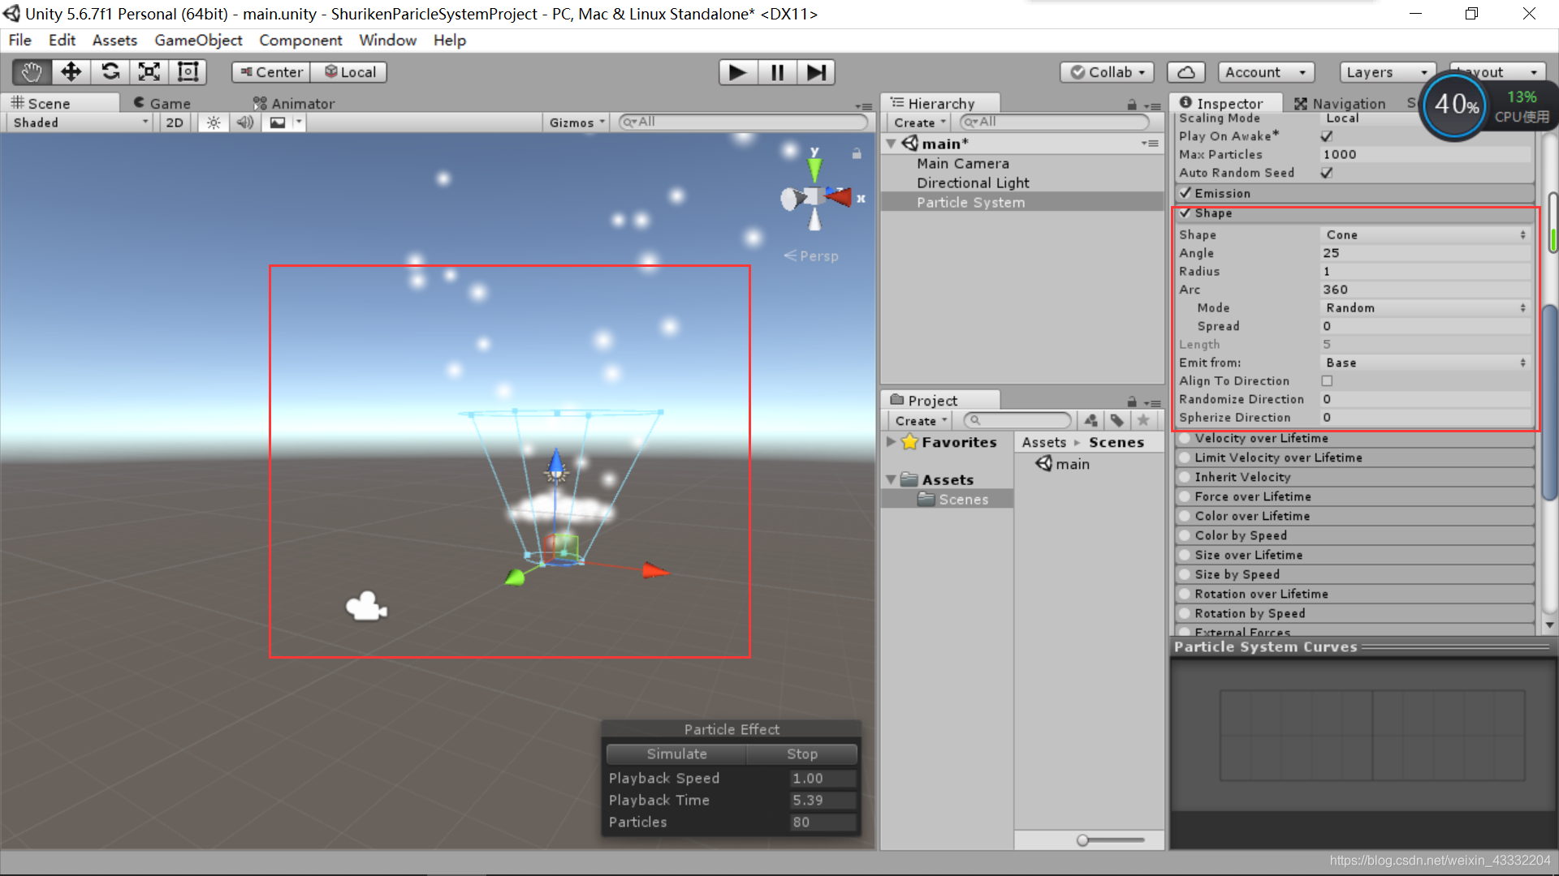Open the Window menu
This screenshot has width=1559, height=876.
point(387,40)
